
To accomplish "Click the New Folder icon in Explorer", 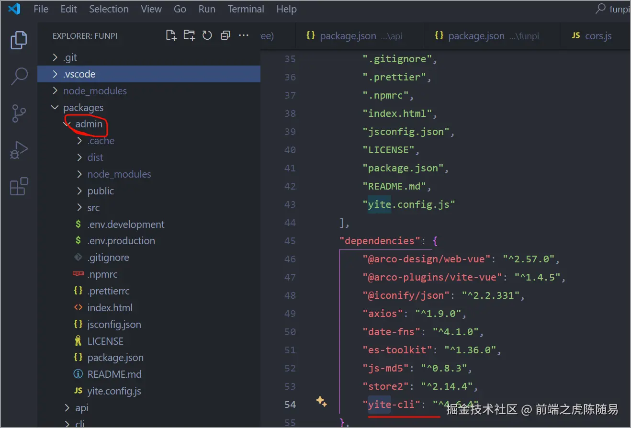I will pyautogui.click(x=189, y=35).
